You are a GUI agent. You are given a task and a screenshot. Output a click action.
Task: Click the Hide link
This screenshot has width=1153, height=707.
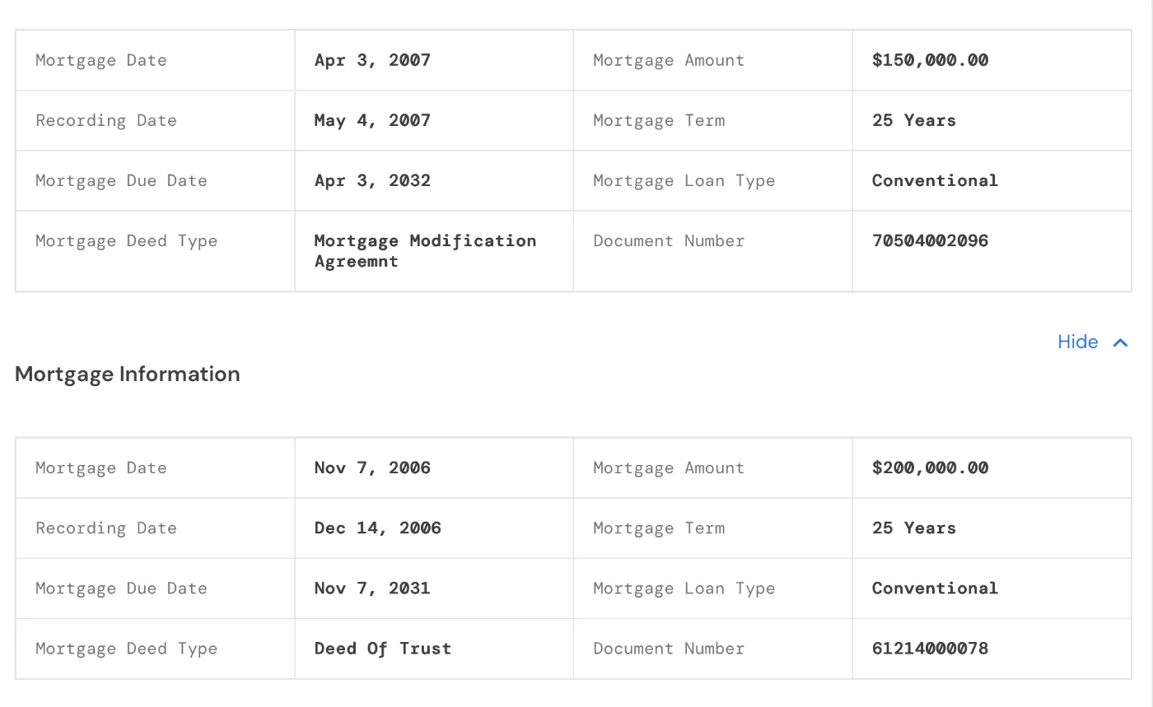coord(1077,342)
